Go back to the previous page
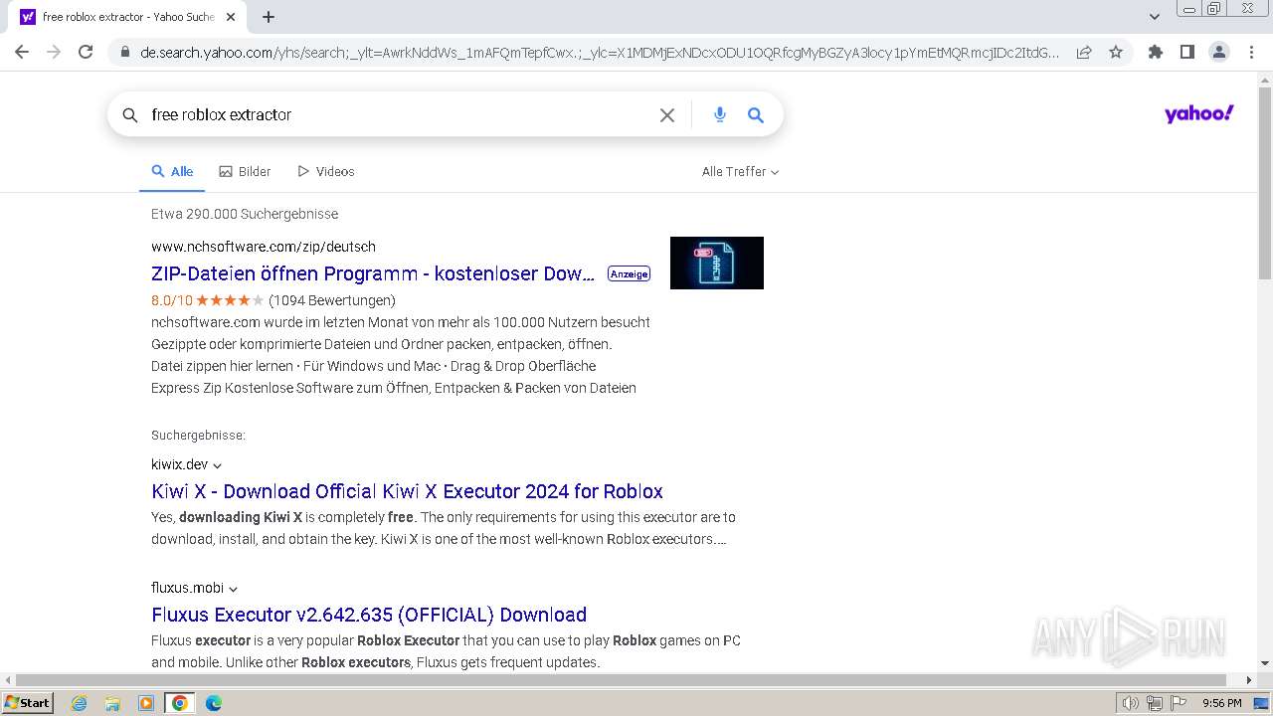This screenshot has height=716, width=1273. [22, 52]
